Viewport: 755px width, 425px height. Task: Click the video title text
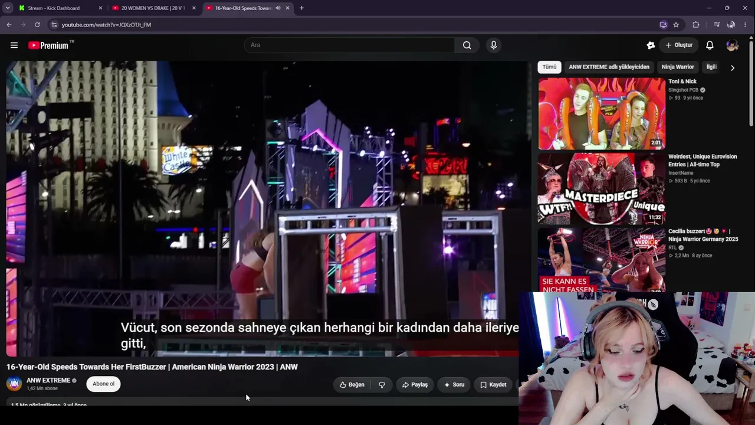tap(152, 367)
